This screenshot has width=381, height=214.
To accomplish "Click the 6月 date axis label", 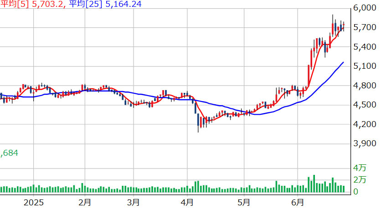I will click(x=298, y=203).
